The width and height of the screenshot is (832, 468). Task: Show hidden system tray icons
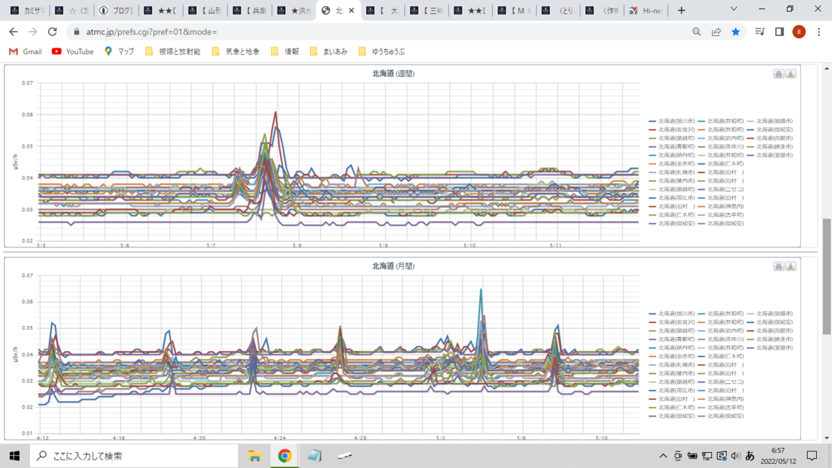click(664, 456)
